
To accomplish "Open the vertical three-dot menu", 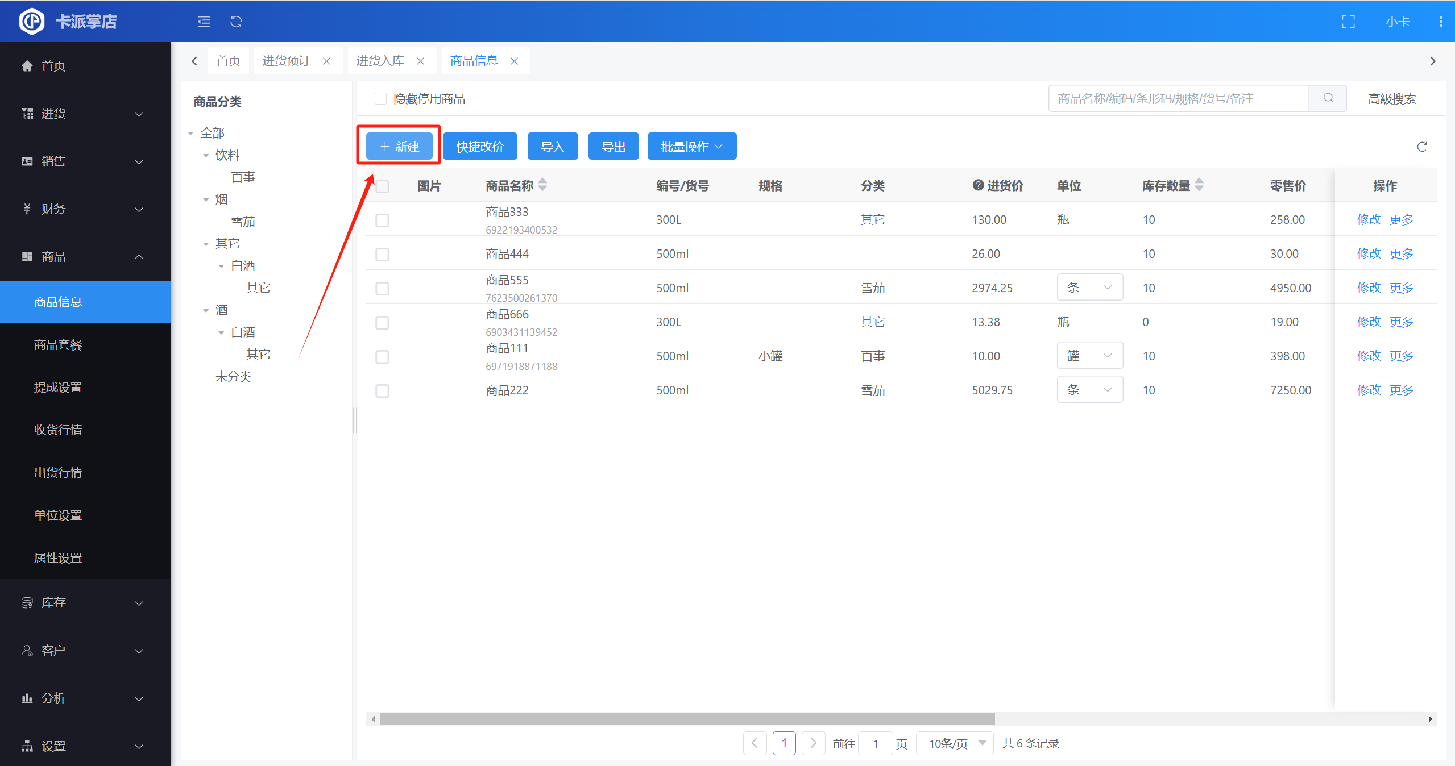I will click(x=1440, y=22).
